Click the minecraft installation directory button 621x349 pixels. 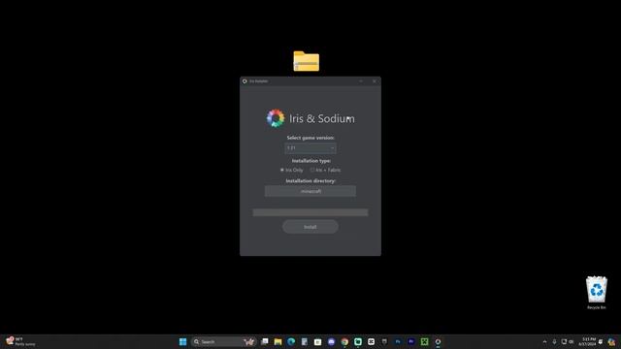[x=310, y=191]
